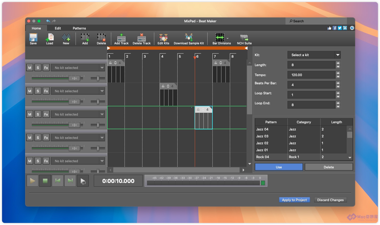This screenshot has height=225, width=380.
Task: Select pattern block at bar 6
Action: (204, 118)
